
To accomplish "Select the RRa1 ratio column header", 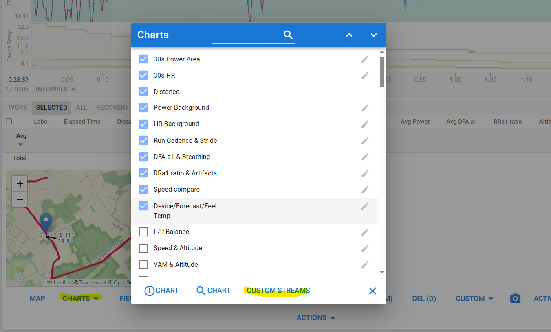I will click(507, 122).
